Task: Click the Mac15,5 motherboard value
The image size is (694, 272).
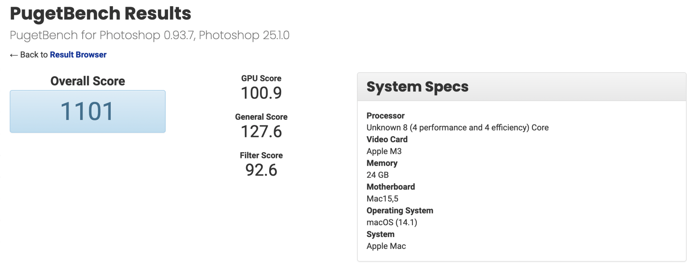Action: point(382,199)
